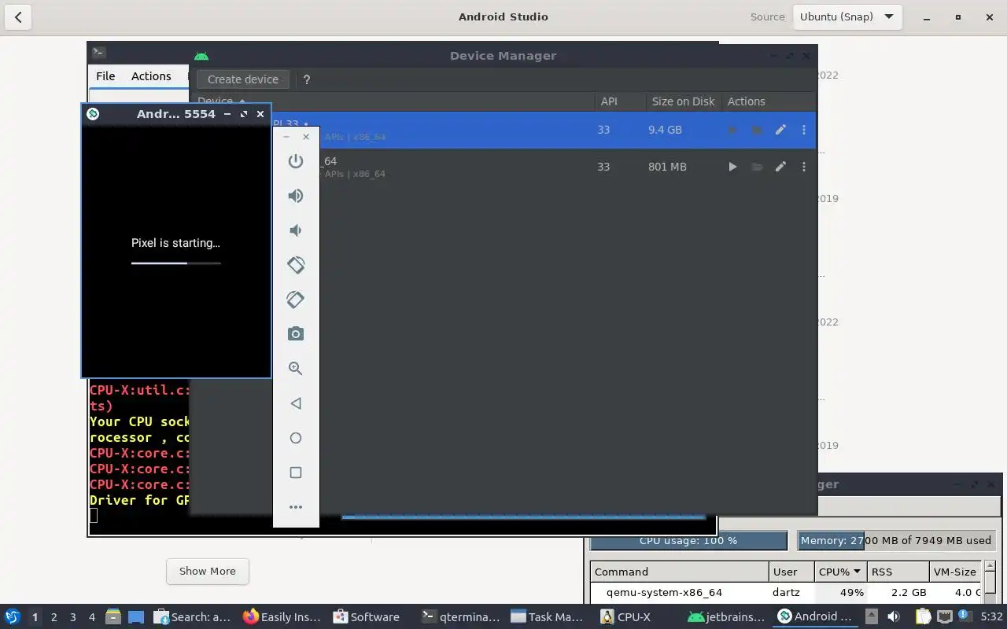Show the 801 MB device folder on disk

point(757,167)
